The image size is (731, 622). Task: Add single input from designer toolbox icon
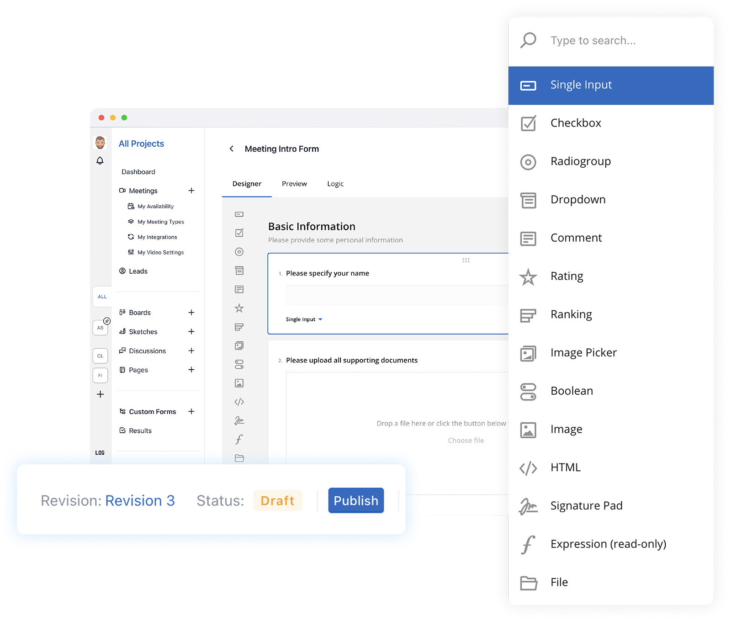click(x=239, y=214)
